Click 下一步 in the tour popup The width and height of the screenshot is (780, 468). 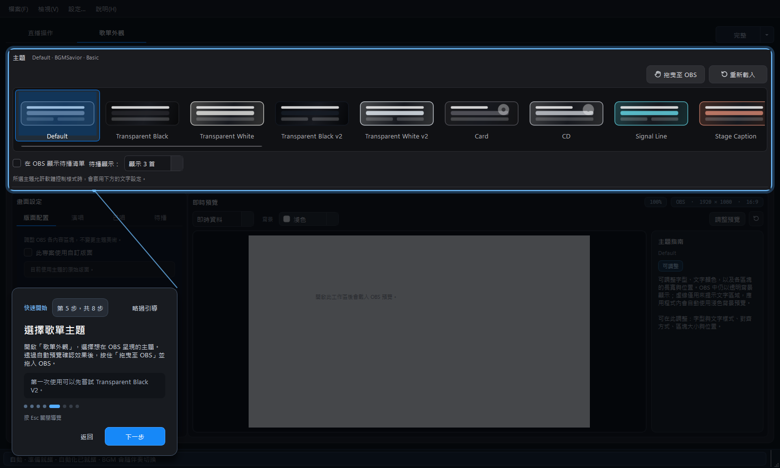135,436
